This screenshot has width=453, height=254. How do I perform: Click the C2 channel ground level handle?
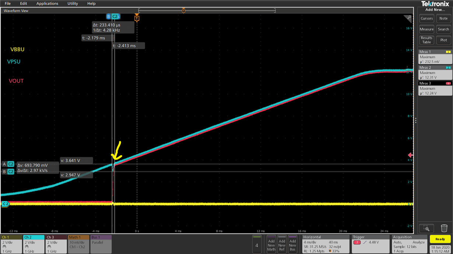click(6, 204)
